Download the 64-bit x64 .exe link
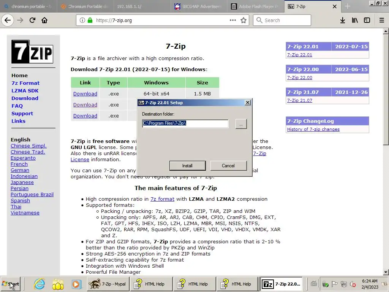Viewport: 389px width, 292px height. pyautogui.click(x=85, y=94)
